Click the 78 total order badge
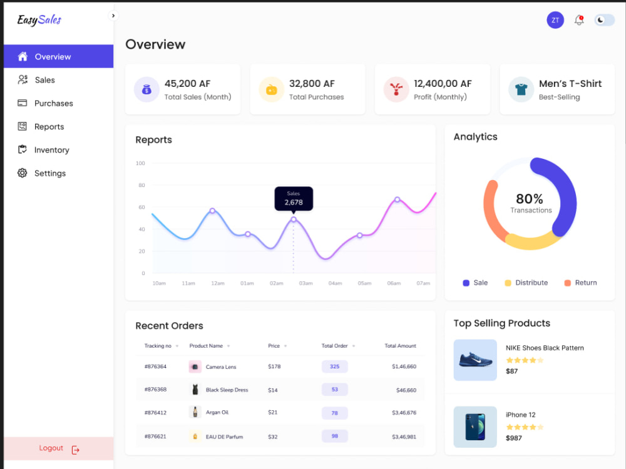 click(334, 413)
